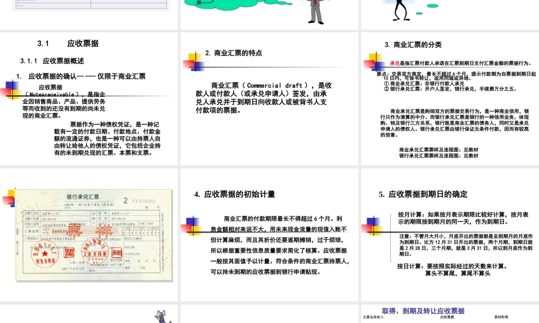
Task: Select the 银行承兑汇票 header on the draft
Action: click(84, 196)
